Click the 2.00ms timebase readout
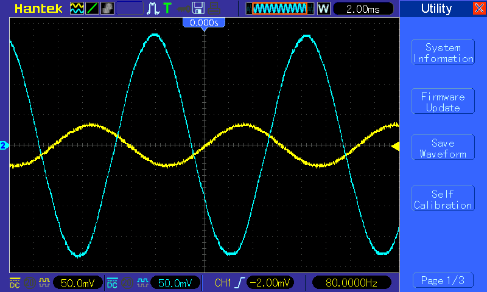 tap(363, 9)
